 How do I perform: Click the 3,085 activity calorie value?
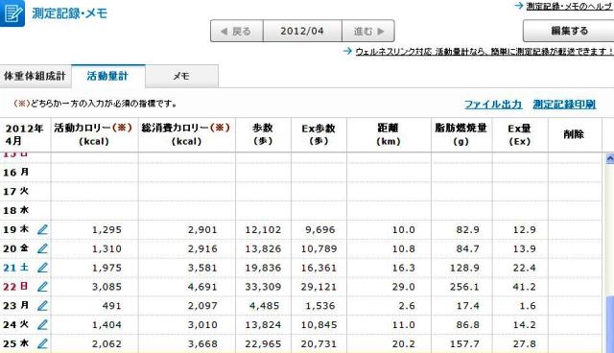coord(106,287)
